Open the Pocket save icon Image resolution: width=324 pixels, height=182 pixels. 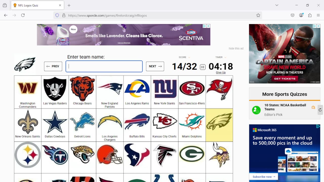click(x=293, y=15)
